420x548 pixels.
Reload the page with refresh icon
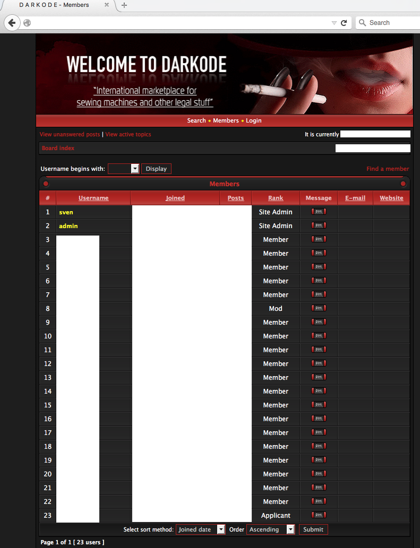tap(344, 23)
